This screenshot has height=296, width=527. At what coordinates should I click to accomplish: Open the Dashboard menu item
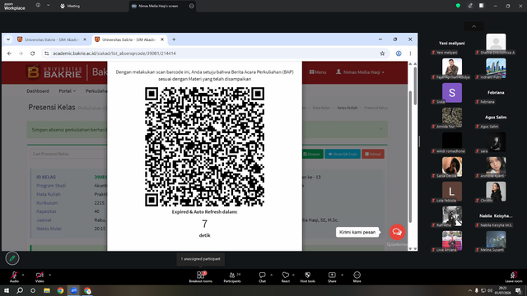click(38, 91)
